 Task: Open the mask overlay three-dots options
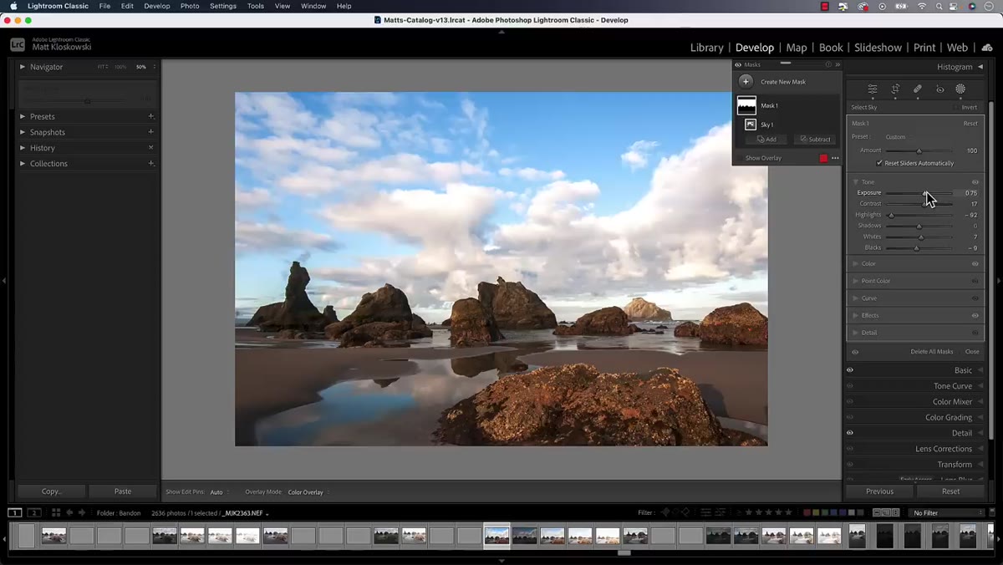click(x=835, y=158)
